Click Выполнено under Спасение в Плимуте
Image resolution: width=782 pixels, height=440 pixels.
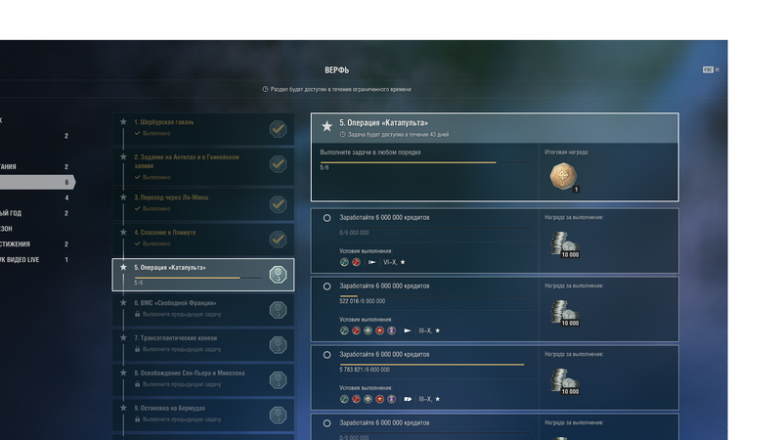point(156,243)
